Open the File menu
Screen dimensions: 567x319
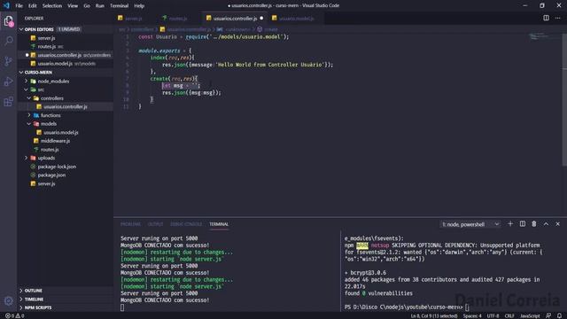tap(19, 6)
